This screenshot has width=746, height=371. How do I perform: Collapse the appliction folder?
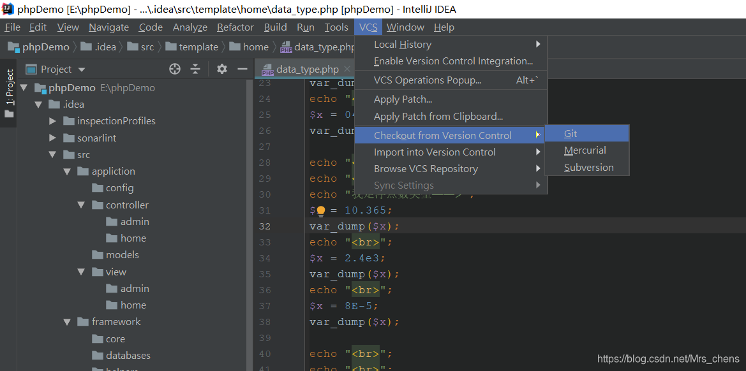coord(67,171)
